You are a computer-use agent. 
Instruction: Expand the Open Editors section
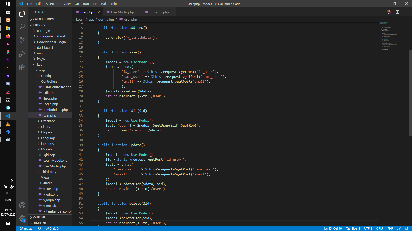tap(50, 19)
